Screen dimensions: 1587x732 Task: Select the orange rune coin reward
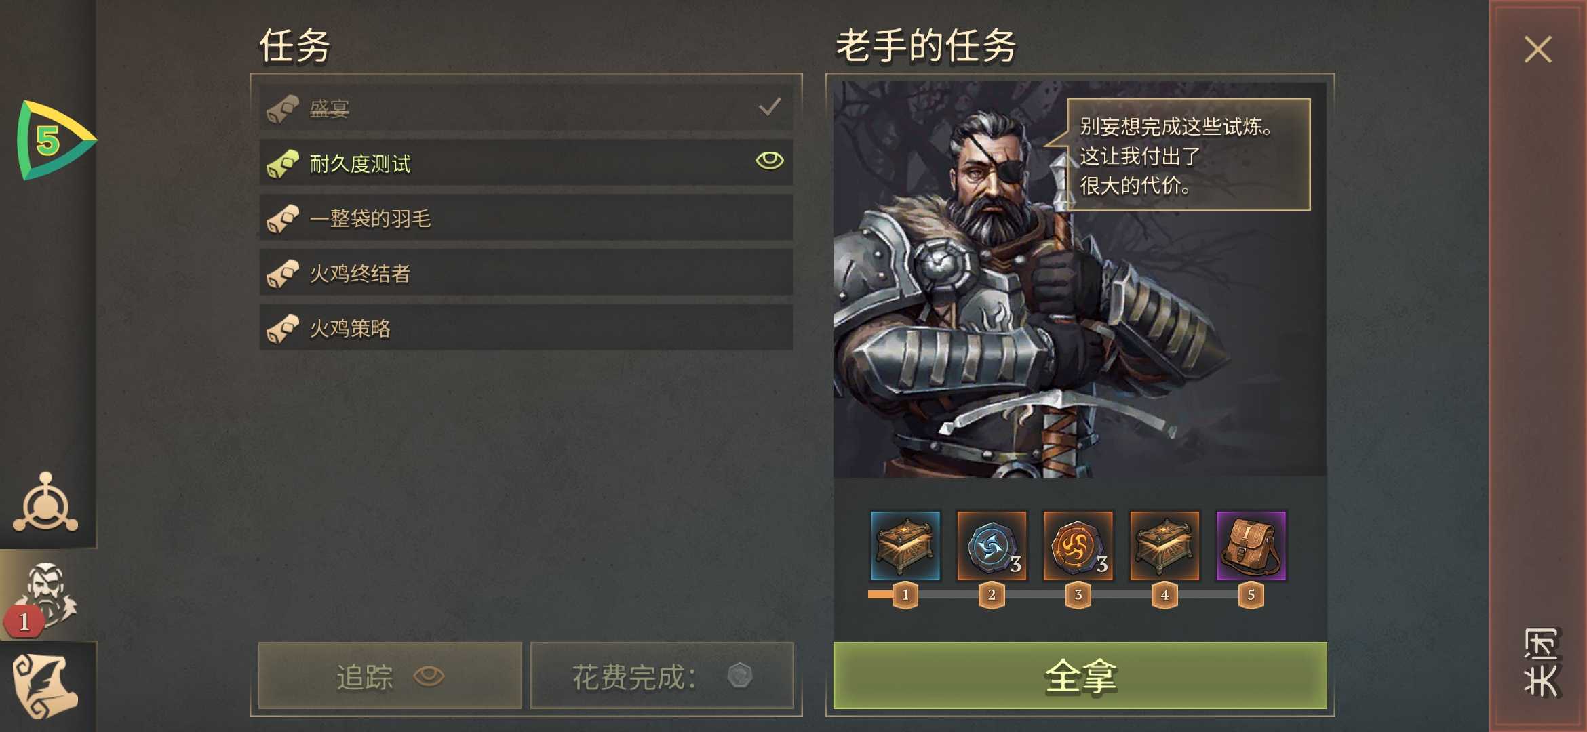[x=1078, y=546]
